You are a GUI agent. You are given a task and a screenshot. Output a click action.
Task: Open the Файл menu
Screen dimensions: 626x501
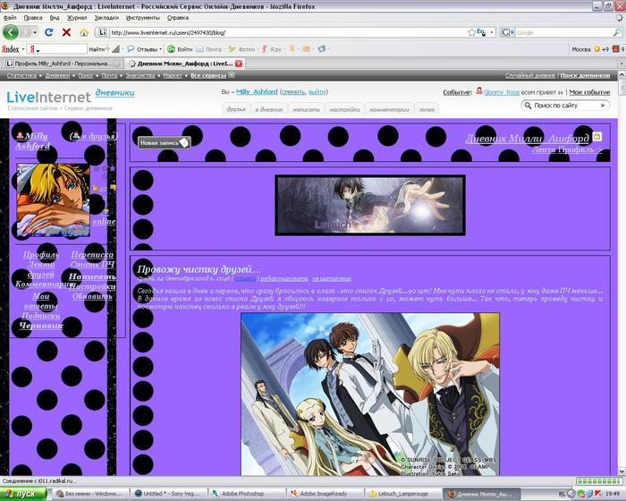[10, 18]
